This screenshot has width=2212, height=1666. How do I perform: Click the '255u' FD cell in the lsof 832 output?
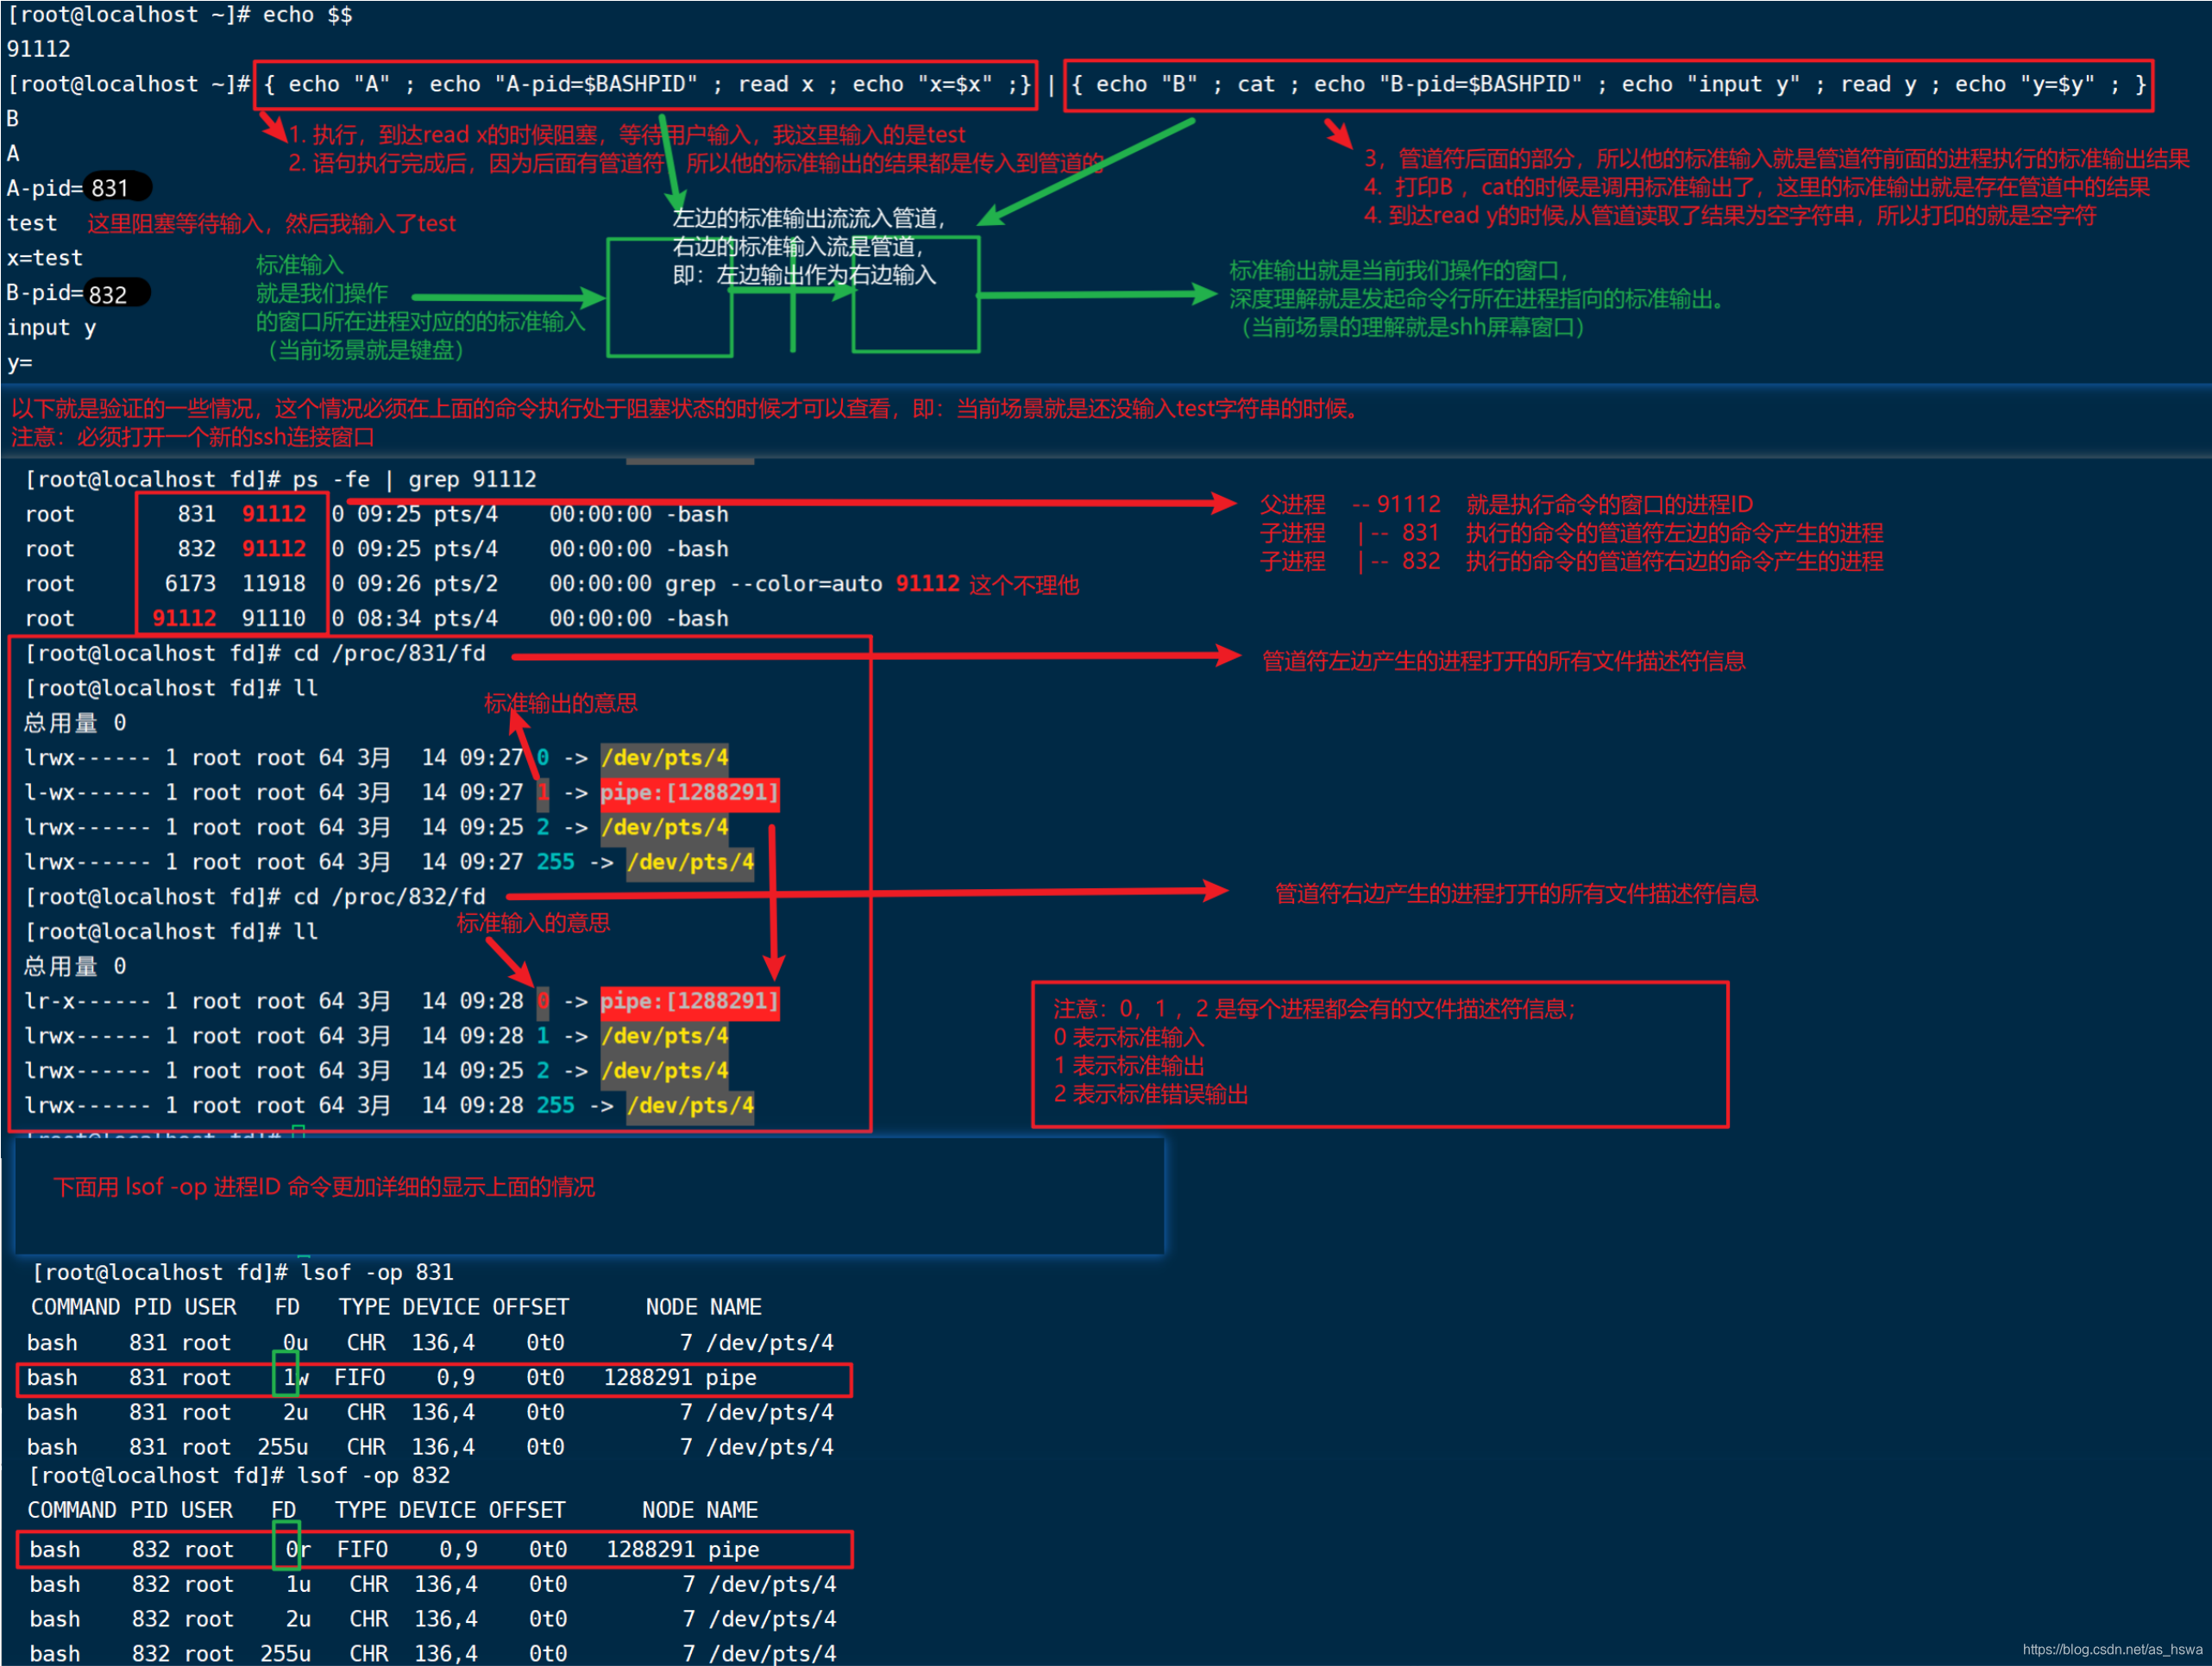click(286, 1654)
